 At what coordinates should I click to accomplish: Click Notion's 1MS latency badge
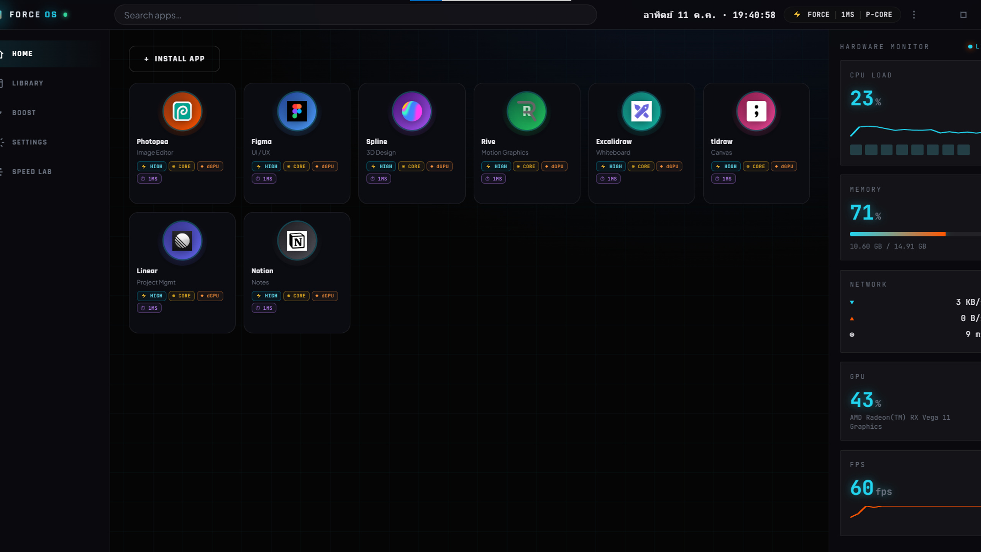(x=264, y=308)
